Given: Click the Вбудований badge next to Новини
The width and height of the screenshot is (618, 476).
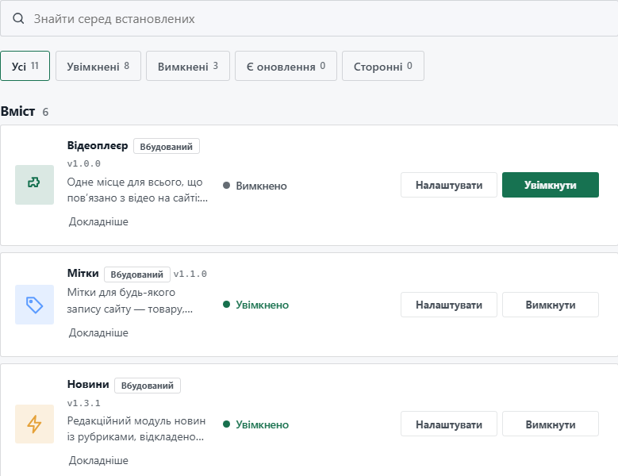Looking at the screenshot, I should (148, 386).
